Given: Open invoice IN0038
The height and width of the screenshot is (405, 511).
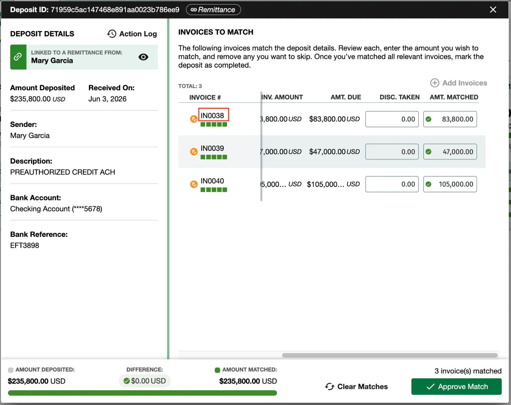Looking at the screenshot, I should pos(212,115).
